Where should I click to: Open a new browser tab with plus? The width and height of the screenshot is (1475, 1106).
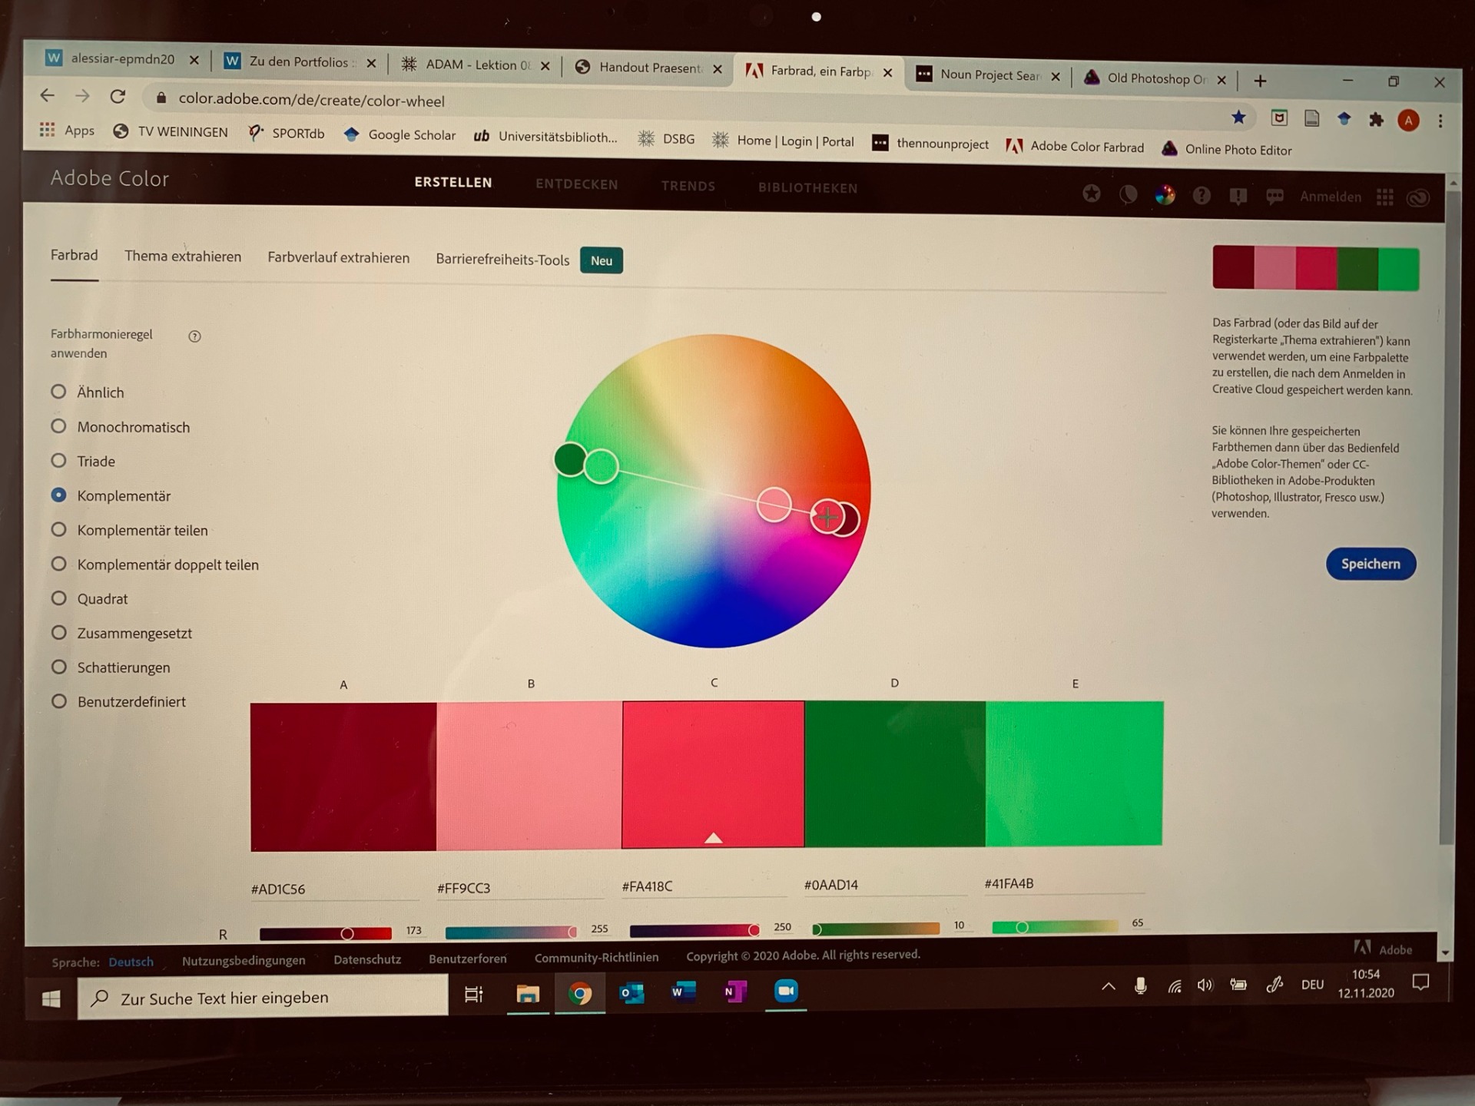[1260, 81]
